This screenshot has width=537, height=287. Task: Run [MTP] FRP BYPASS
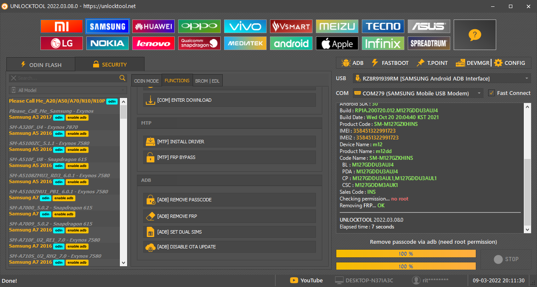point(229,157)
